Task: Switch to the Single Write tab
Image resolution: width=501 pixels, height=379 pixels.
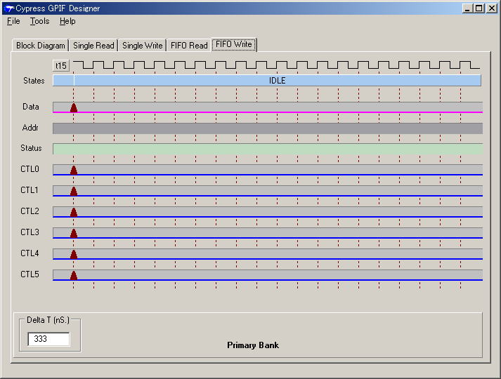Action: click(x=142, y=46)
